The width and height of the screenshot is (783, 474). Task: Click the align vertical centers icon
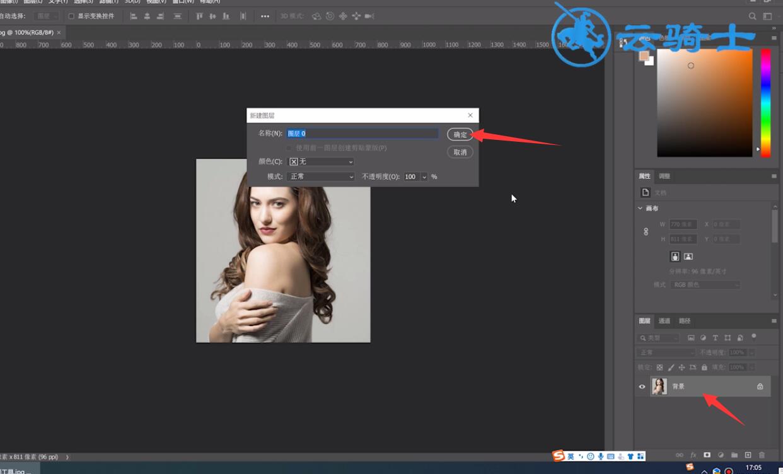pos(212,16)
